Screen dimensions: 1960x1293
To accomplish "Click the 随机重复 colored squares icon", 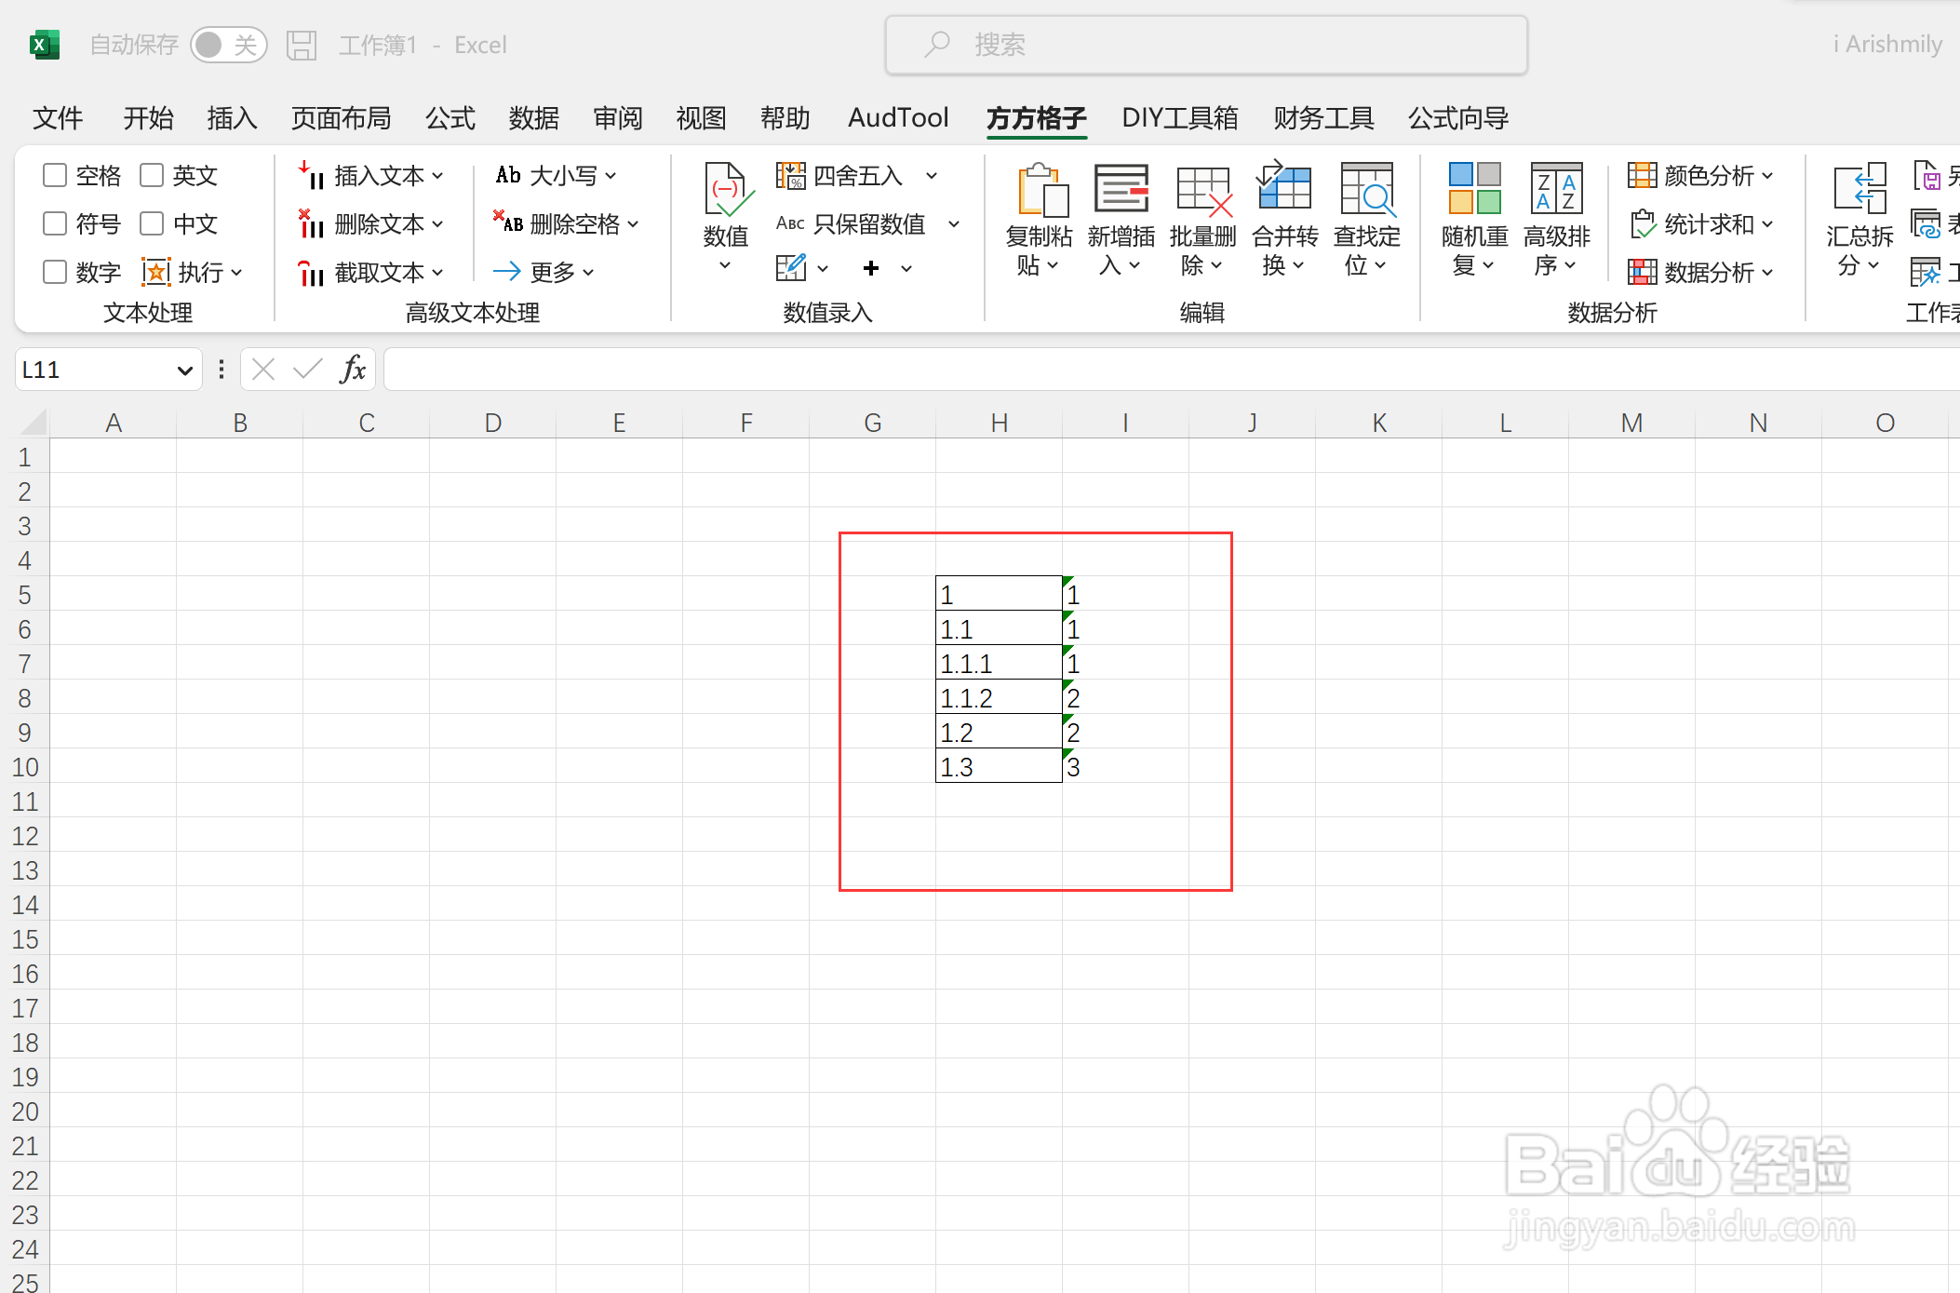I will pos(1474,188).
